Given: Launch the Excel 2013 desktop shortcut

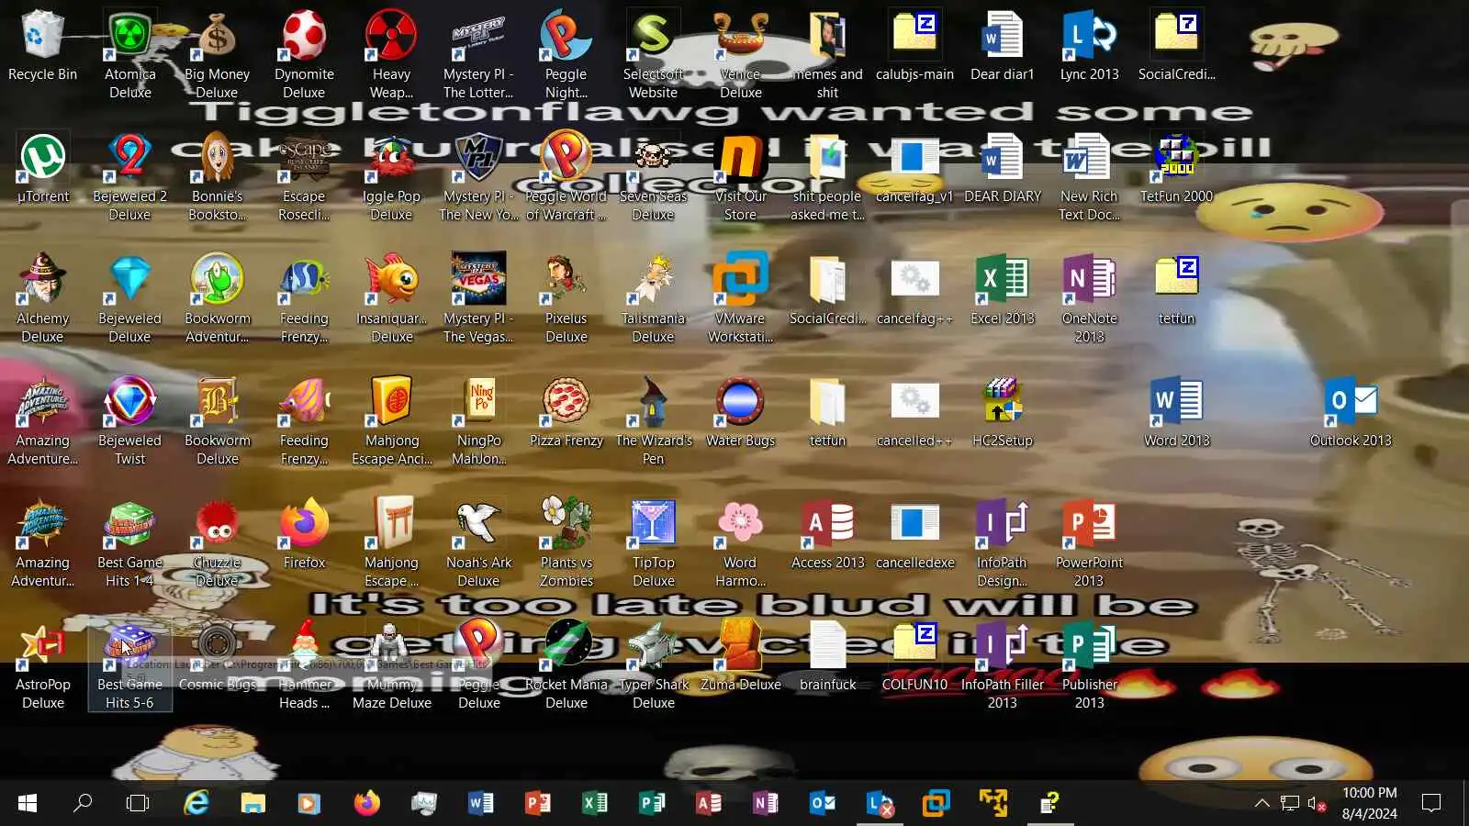Looking at the screenshot, I should [x=1002, y=290].
